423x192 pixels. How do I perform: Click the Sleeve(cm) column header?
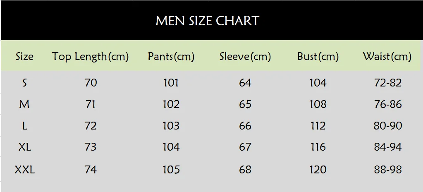[245, 56]
